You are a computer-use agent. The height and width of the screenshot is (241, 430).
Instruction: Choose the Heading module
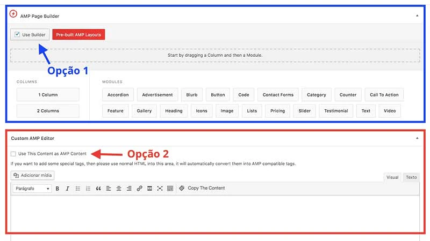click(174, 111)
